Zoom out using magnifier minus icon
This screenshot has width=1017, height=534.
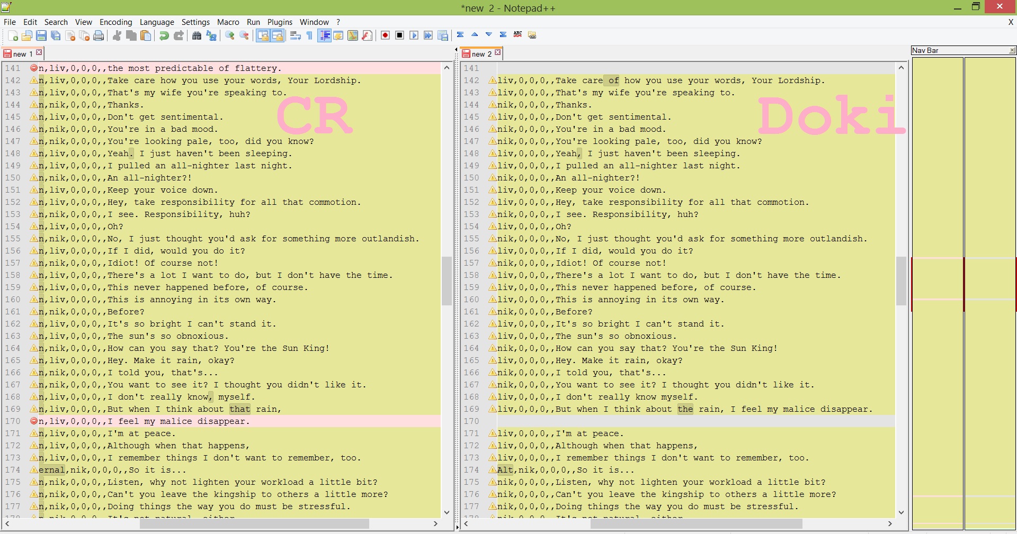tap(244, 35)
